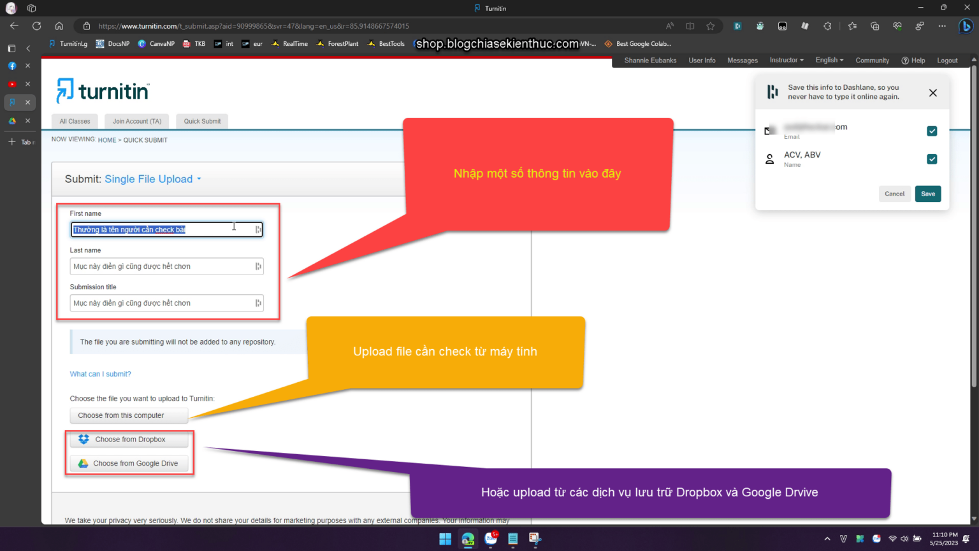
Task: Switch to the Join Account (TA) tab
Action: 137,121
